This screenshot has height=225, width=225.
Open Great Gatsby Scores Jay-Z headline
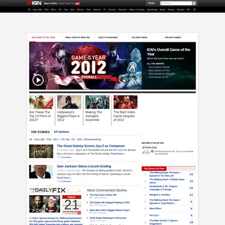point(91,146)
